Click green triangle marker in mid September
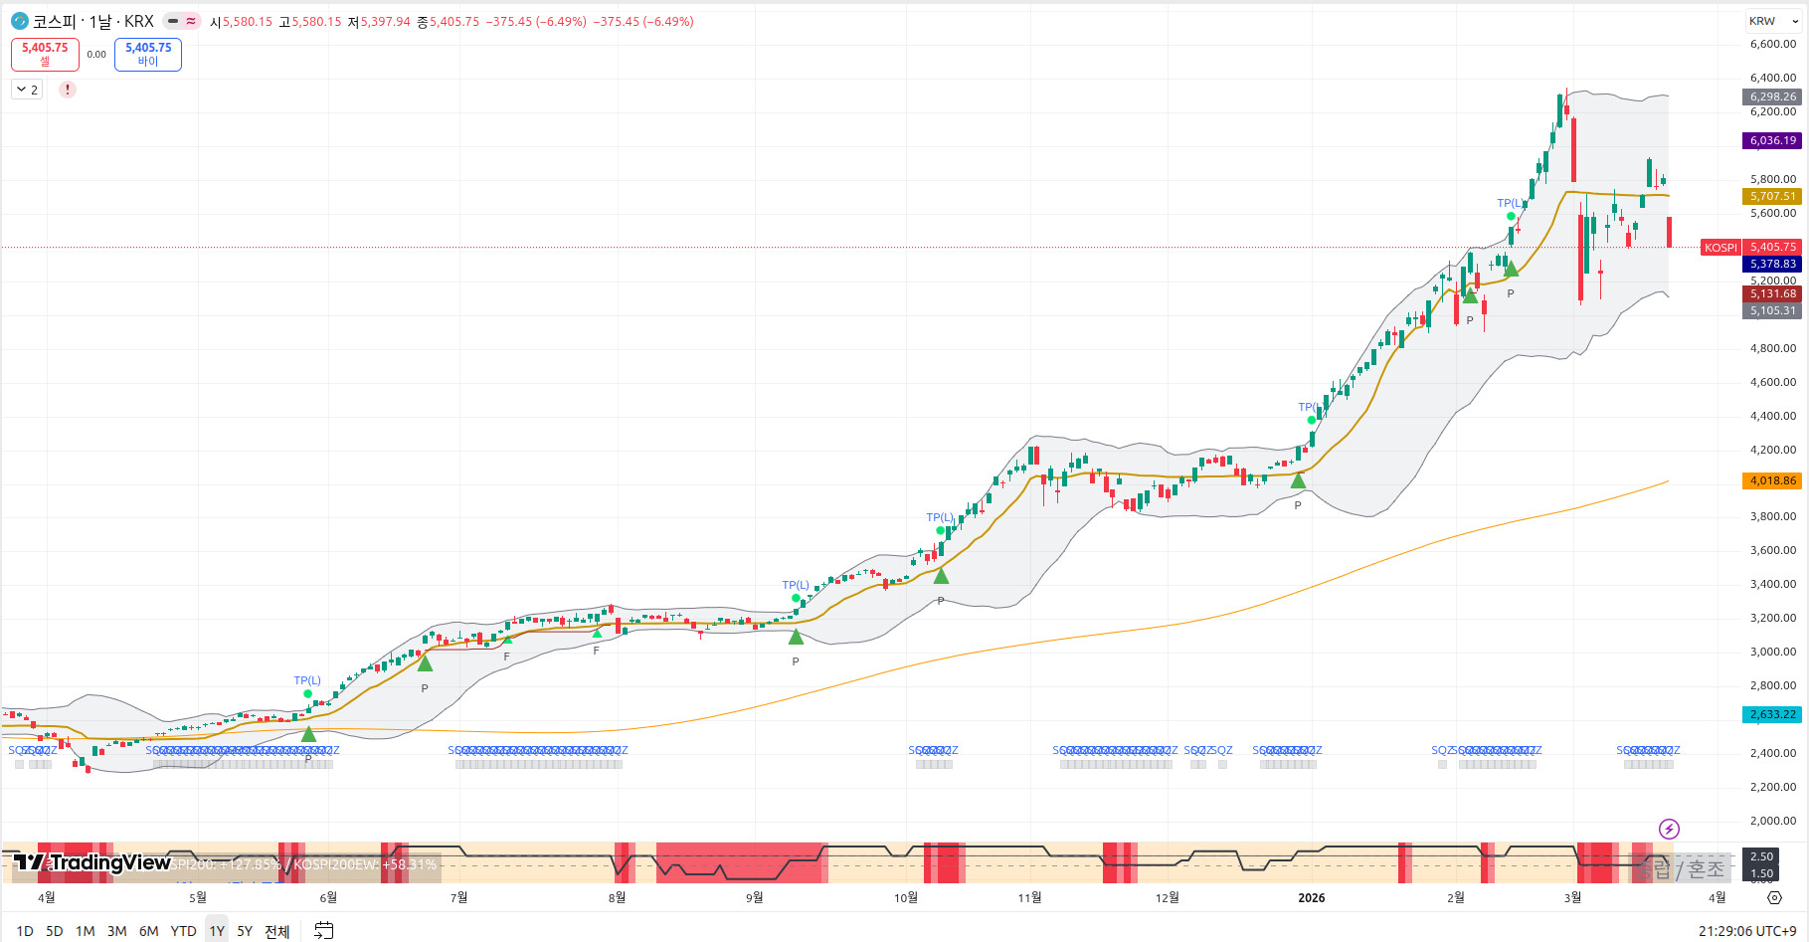Viewport: 1809px width, 942px height. coord(796,637)
